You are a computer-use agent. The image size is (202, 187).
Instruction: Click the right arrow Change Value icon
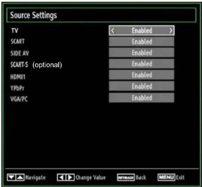pos(70,177)
